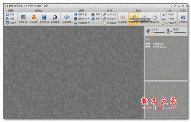191x122 pixels.
Task: Open 试卷编辑 exam paper editor
Action: (x=123, y=19)
